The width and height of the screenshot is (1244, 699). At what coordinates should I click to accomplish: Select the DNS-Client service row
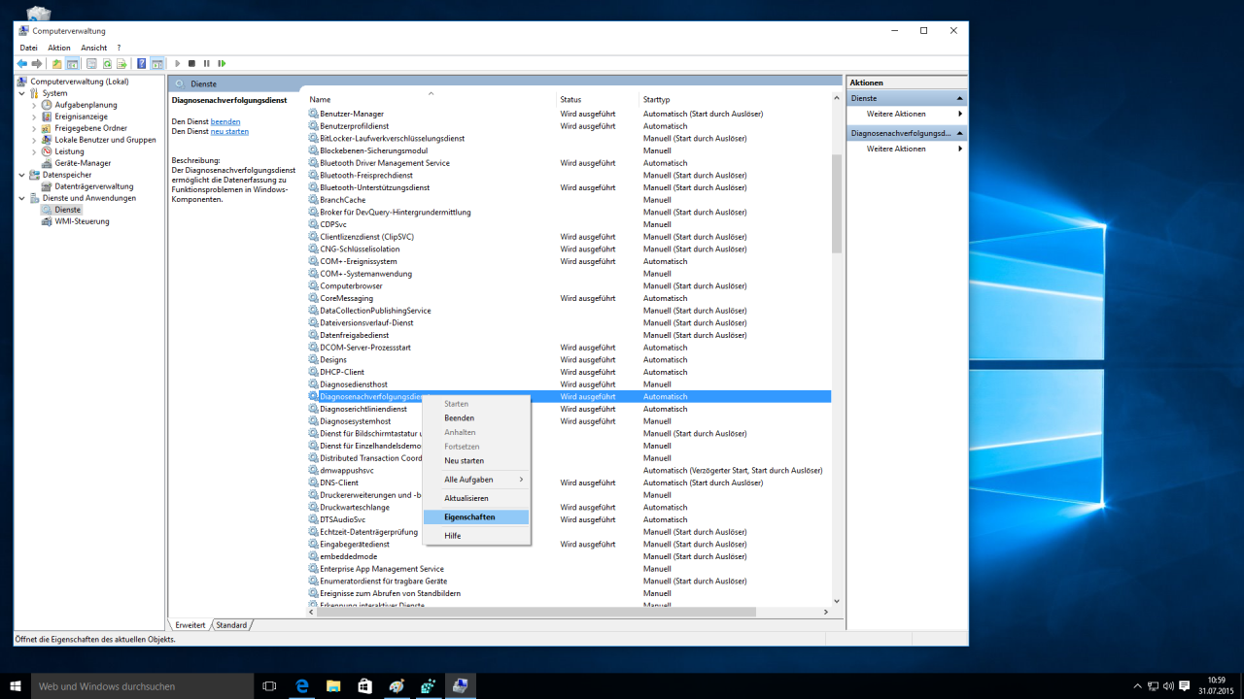tap(570, 483)
